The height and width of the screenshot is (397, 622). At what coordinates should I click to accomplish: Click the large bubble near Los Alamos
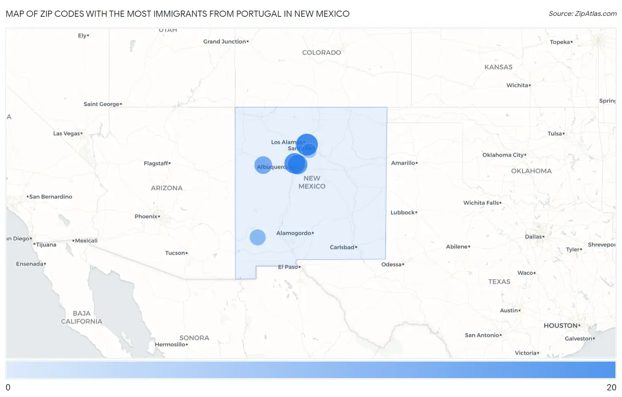pos(307,144)
